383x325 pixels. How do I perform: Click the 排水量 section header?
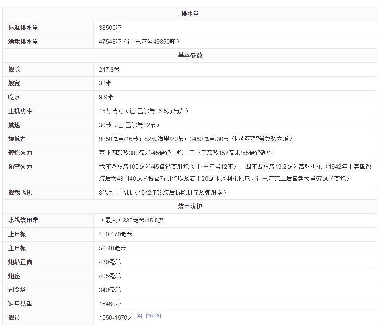pos(190,14)
